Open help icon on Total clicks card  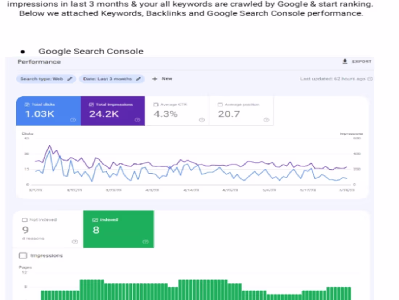pyautogui.click(x=73, y=120)
